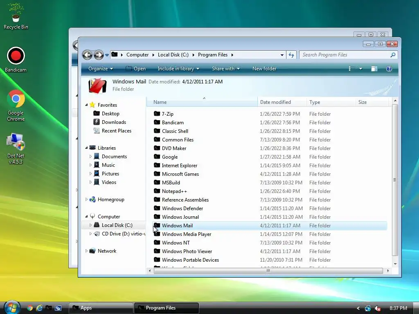419x314 pixels.
Task: Open Chrome from the taskbar quick launch
Action: (x=29, y=308)
